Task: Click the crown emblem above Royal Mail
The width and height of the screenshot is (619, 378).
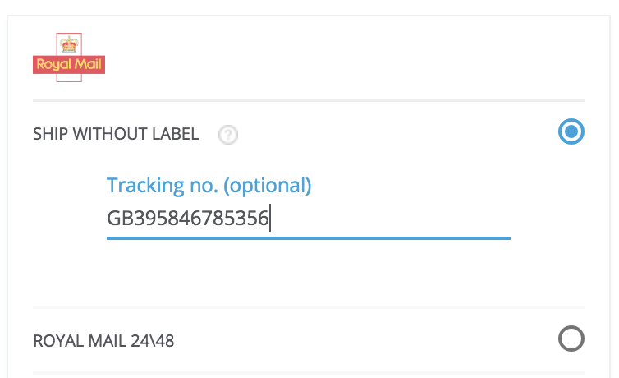Action: 69,44
